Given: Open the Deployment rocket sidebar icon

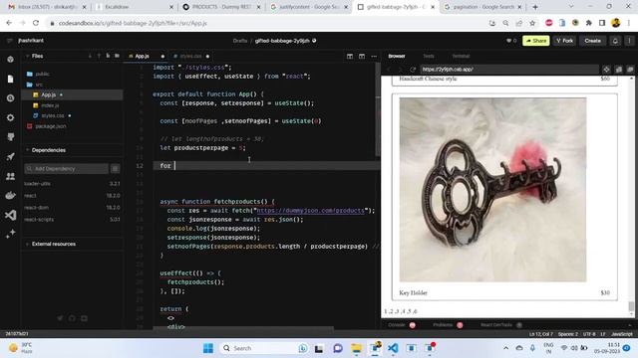Looking at the screenshot, I should 11,157.
